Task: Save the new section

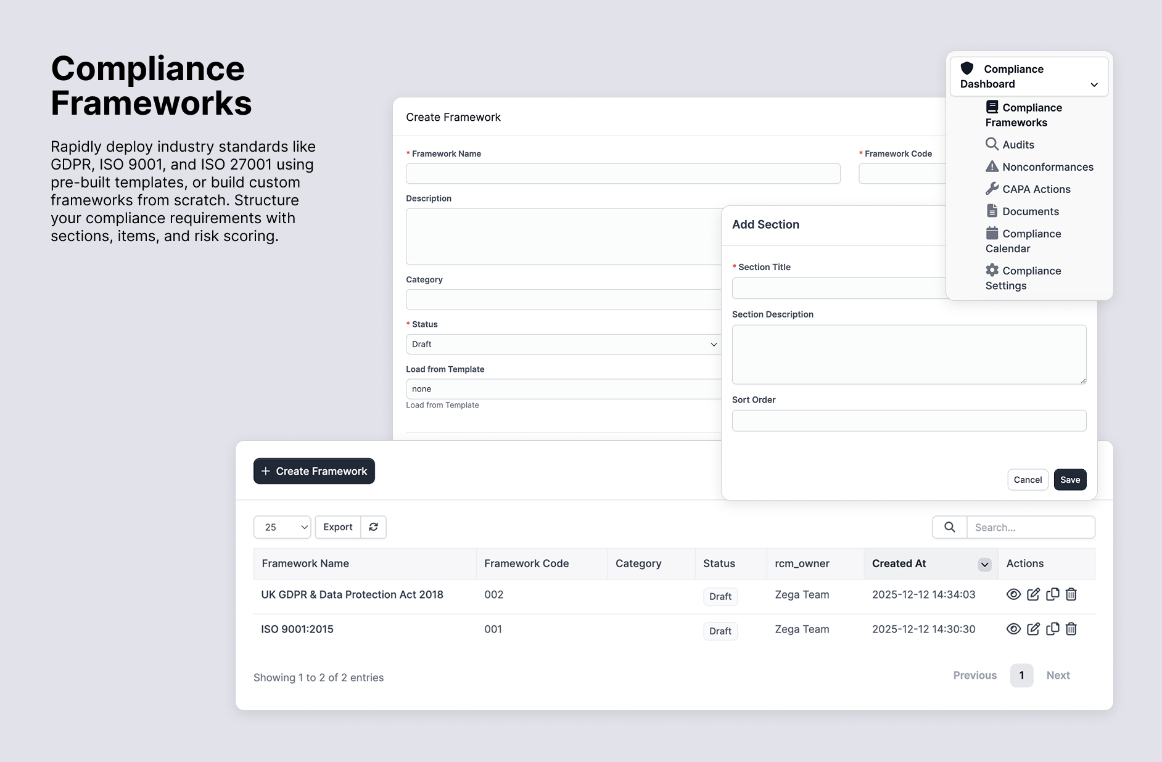Action: pyautogui.click(x=1070, y=480)
